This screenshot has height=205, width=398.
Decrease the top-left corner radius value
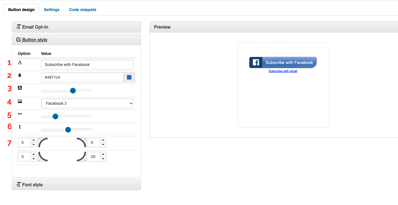point(34,145)
